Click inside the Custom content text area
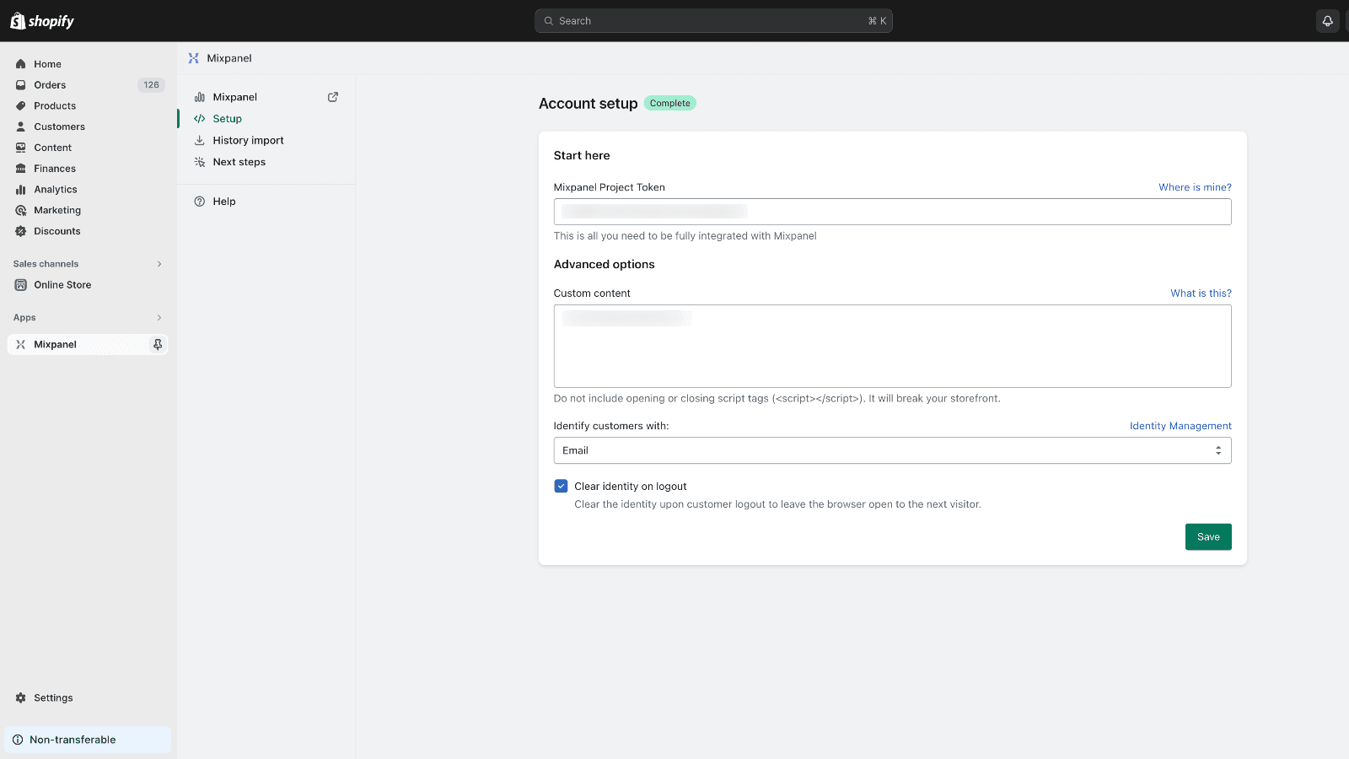This screenshot has width=1349, height=759. pyautogui.click(x=892, y=346)
